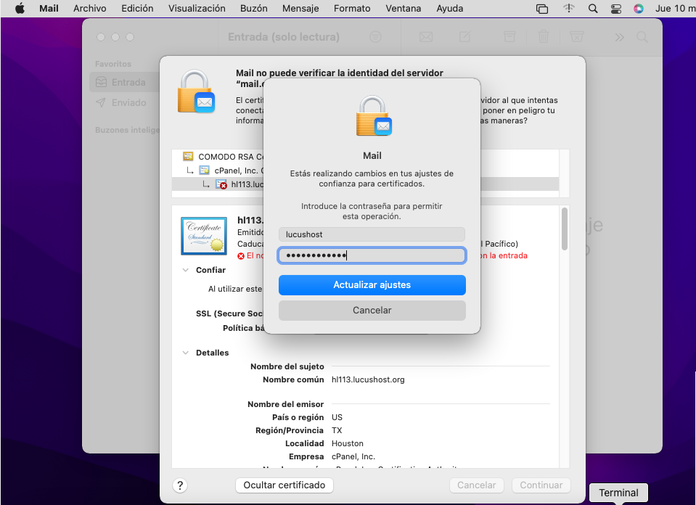Open the Formato menu
Image resolution: width=696 pixels, height=505 pixels.
[352, 9]
